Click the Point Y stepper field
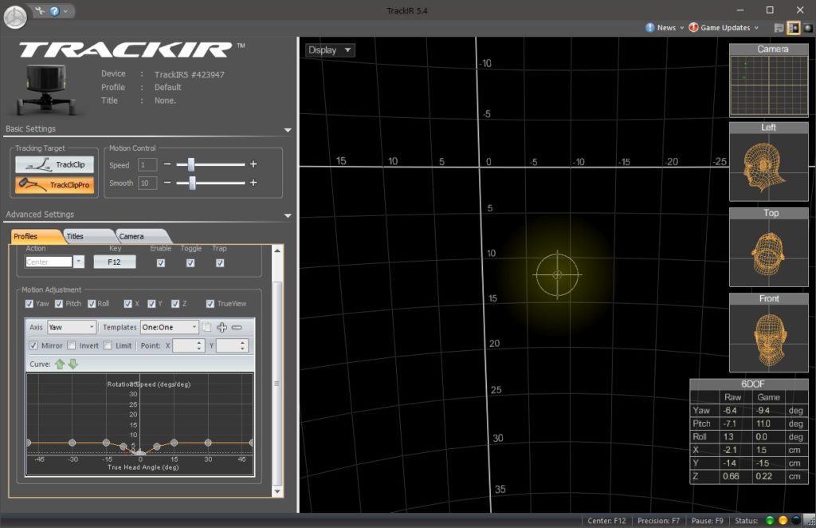The image size is (816, 528). [x=232, y=345]
